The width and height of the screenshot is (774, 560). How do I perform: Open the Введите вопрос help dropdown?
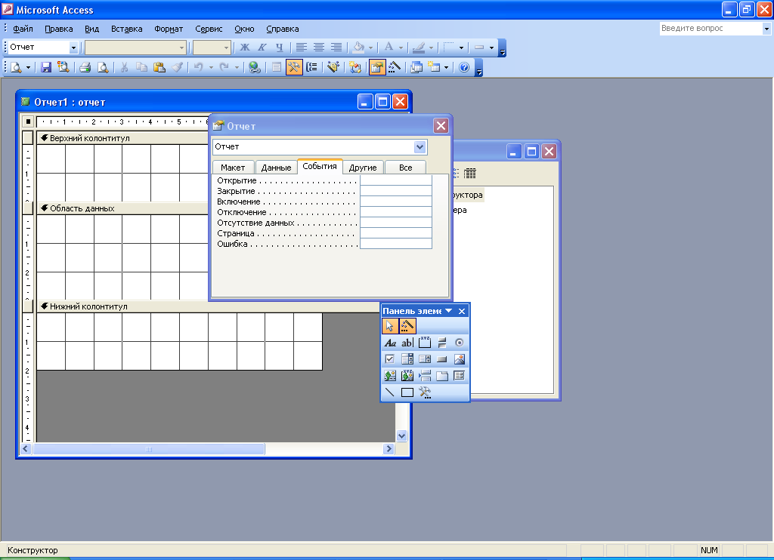(766, 29)
